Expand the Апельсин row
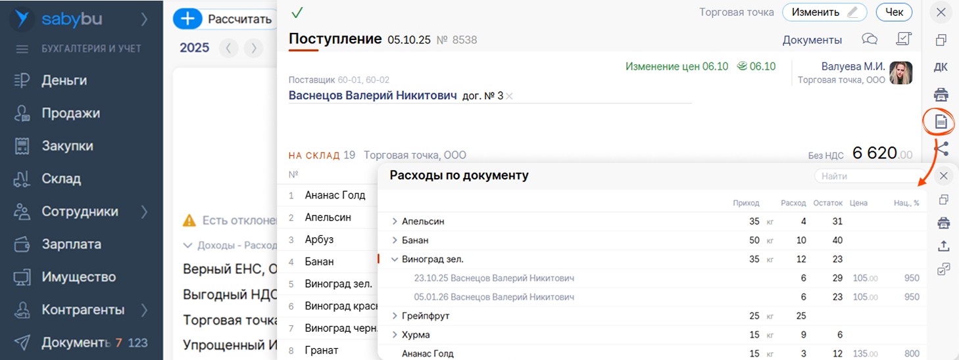Image resolution: width=959 pixels, height=360 pixels. [395, 221]
